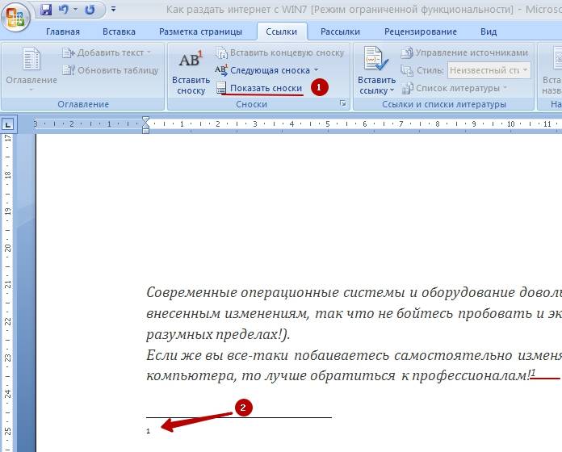Click Показать сноски button
The height and width of the screenshot is (452, 562).
pos(259,88)
